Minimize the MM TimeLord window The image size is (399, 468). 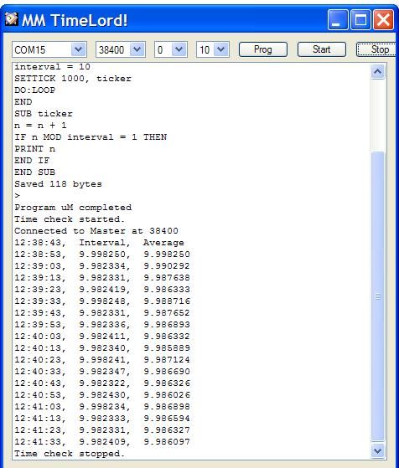338,20
